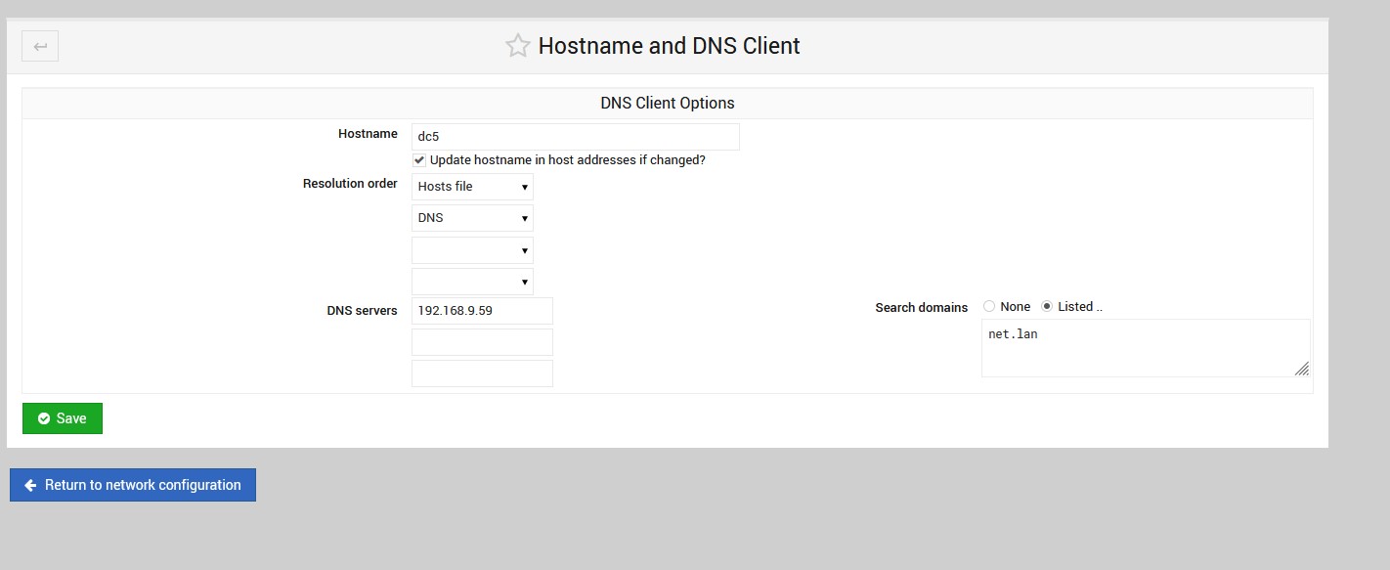Focus the DNS server field with 192.168.9.59
Screen dimensions: 1390x570
[482, 311]
